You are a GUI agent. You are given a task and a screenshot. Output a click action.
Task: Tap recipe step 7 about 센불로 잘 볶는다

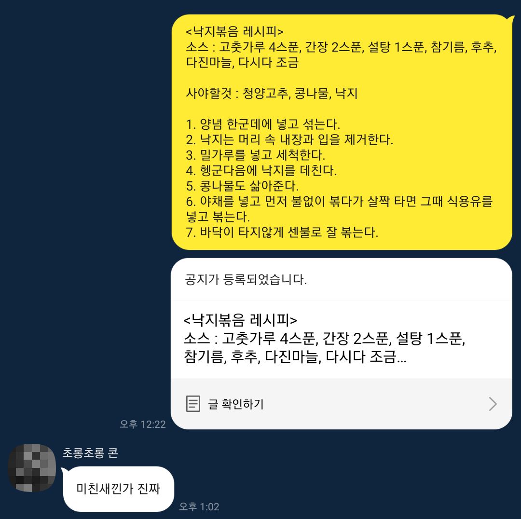[x=282, y=232]
